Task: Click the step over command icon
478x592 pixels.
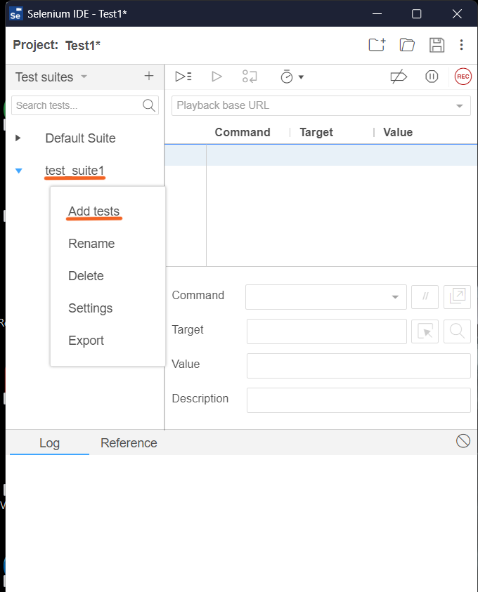Action: 250,77
